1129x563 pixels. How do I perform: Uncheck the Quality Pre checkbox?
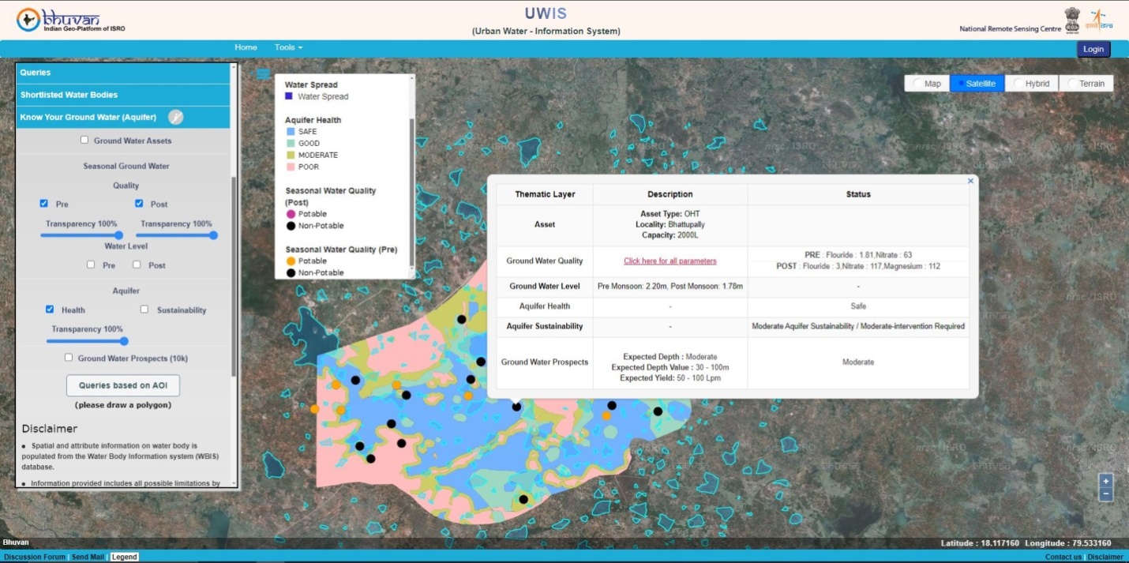pyautogui.click(x=44, y=204)
